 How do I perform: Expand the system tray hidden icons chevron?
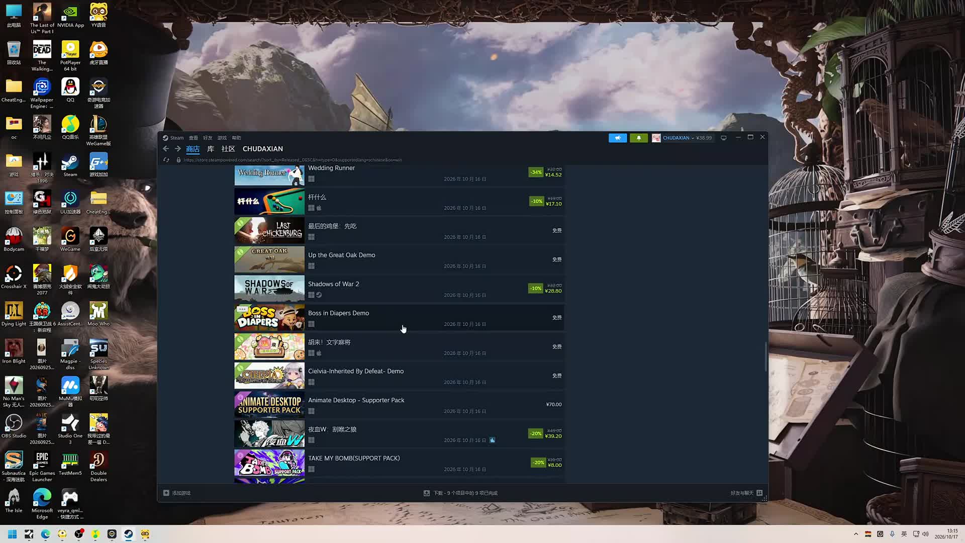point(856,534)
